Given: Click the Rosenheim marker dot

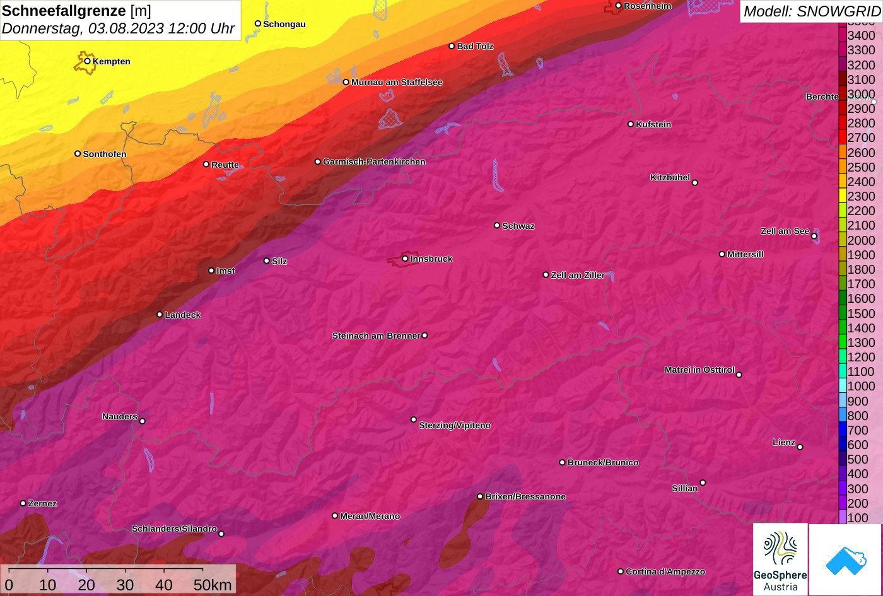Looking at the screenshot, I should coord(619,6).
